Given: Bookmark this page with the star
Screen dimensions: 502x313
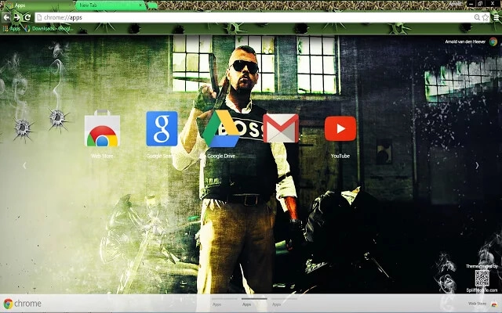Looking at the screenshot, I should (486, 17).
